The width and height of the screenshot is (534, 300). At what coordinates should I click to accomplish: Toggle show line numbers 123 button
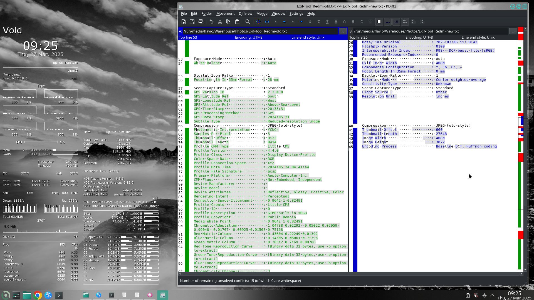coord(396,22)
